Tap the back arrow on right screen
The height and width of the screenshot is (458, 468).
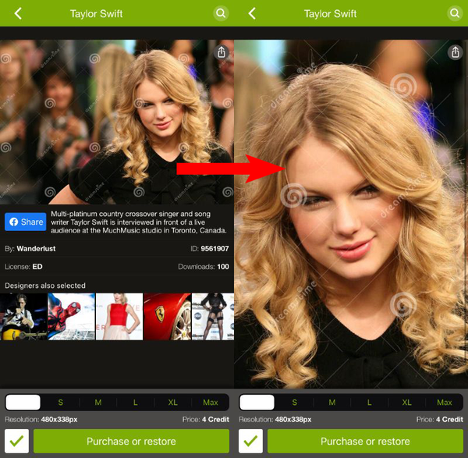[252, 13]
